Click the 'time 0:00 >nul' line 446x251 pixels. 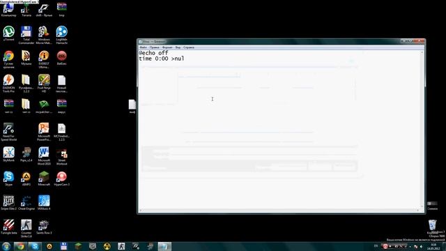coord(161,59)
